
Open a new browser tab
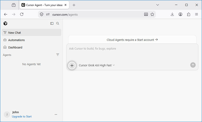(74, 5)
